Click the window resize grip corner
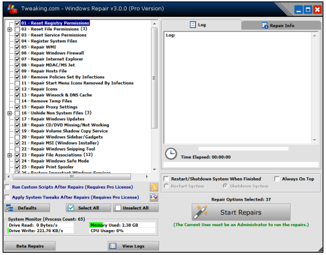Viewport: 326px width, 255px height. click(x=321, y=249)
